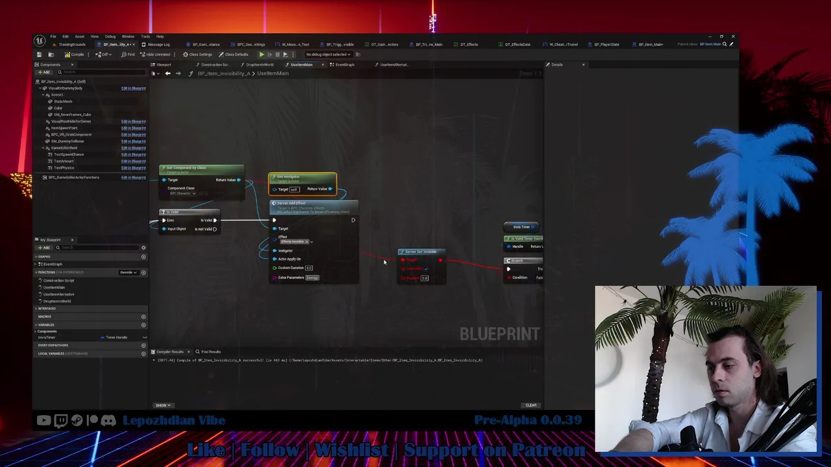Select the InvisTimer variable

tap(47, 337)
